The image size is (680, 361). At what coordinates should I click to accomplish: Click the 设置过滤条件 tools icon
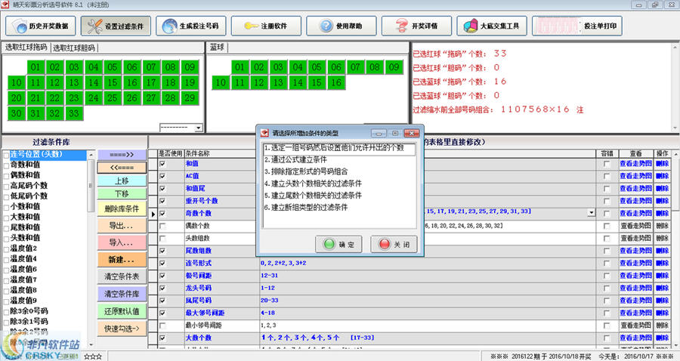[94, 26]
